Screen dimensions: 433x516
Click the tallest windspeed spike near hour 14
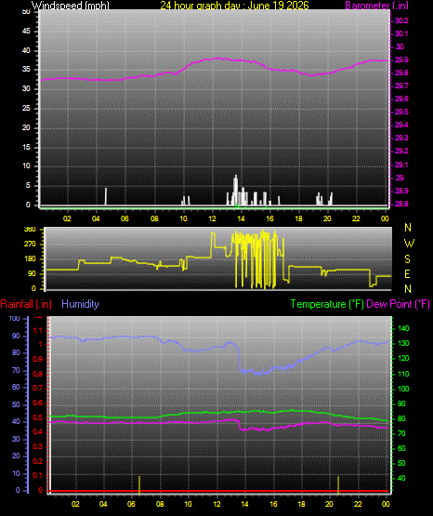[x=235, y=191]
